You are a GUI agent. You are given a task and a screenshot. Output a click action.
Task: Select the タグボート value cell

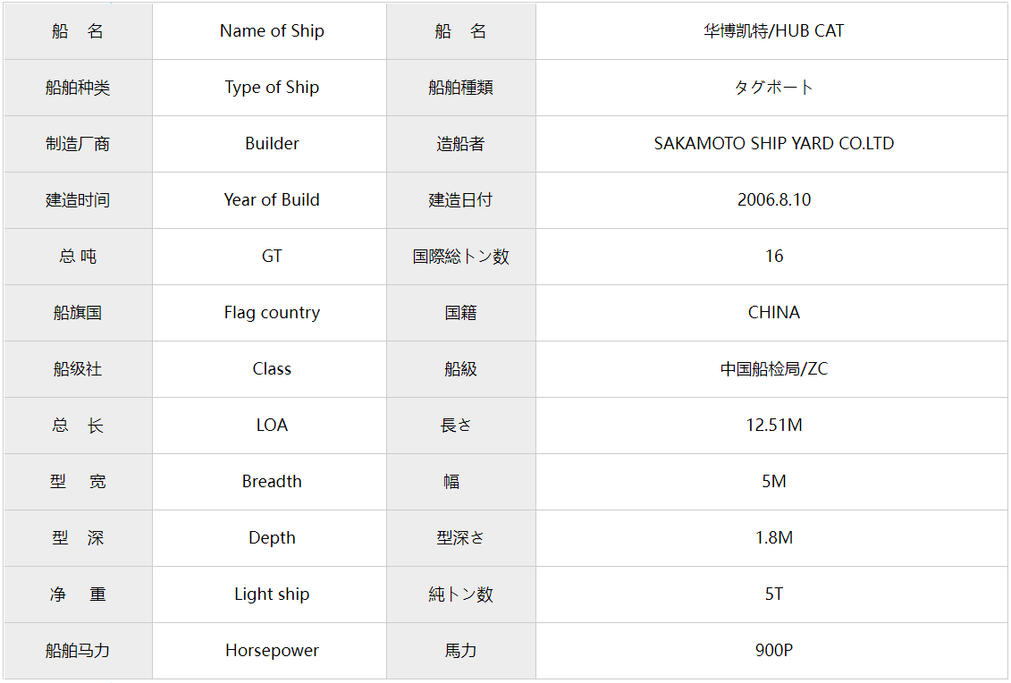coord(771,88)
